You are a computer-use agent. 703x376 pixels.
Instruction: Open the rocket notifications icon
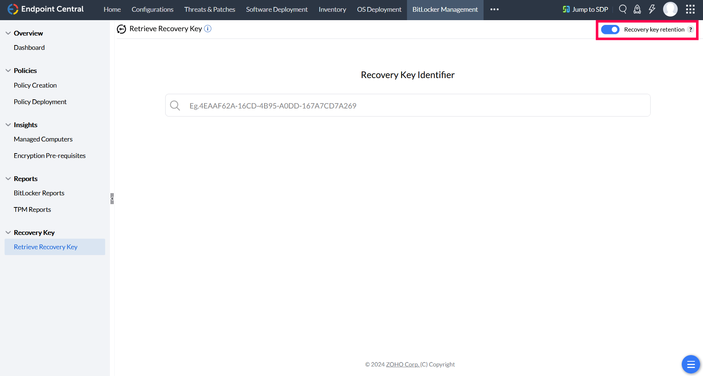pos(637,9)
